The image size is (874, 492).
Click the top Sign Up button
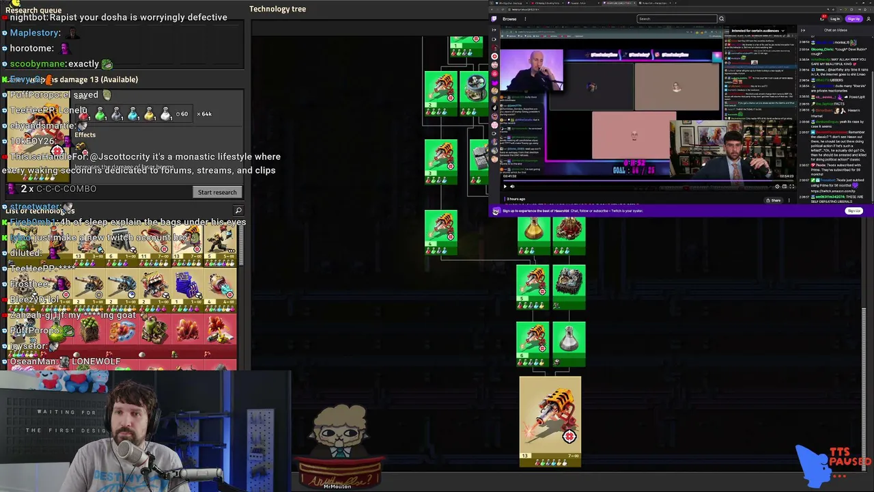point(854,18)
